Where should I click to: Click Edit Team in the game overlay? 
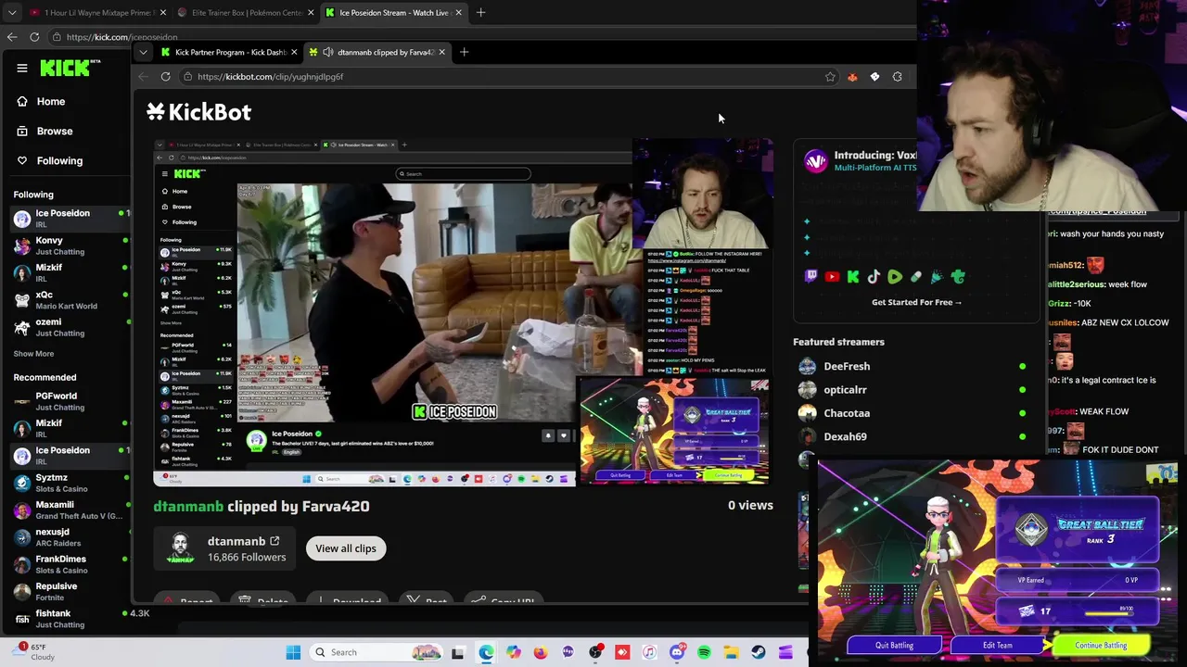coord(997,645)
